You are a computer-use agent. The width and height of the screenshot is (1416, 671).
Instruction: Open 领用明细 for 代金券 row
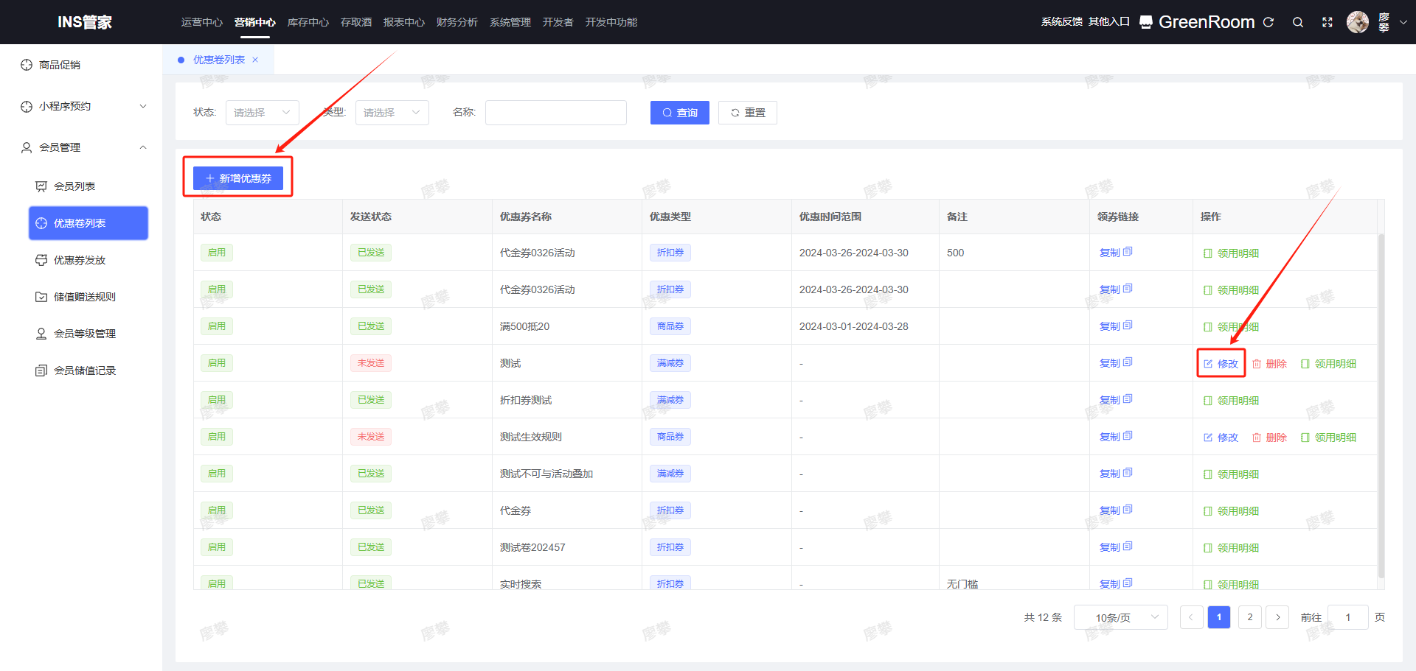pyautogui.click(x=1231, y=511)
